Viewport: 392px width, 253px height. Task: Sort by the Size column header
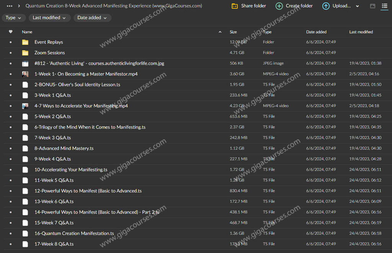(233, 32)
